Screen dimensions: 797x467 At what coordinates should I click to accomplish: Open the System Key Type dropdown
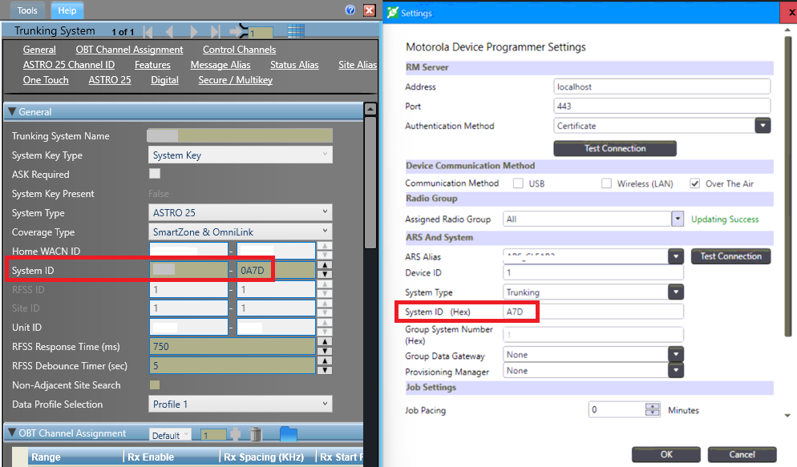(240, 155)
